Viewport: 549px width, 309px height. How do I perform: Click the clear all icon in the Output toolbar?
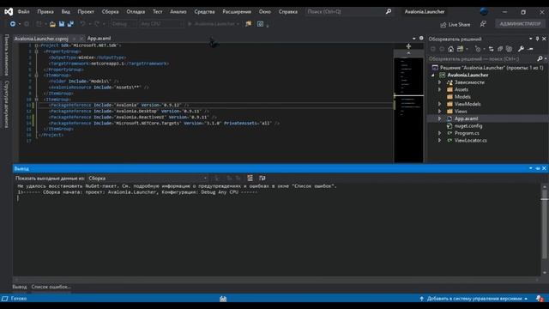(x=250, y=179)
